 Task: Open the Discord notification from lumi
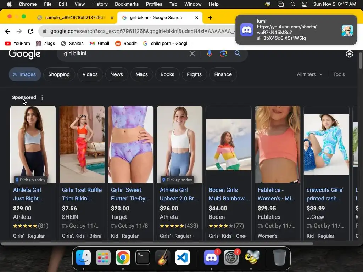(x=296, y=30)
